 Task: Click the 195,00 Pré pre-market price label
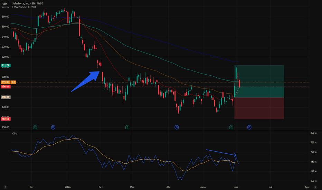point(8,82)
